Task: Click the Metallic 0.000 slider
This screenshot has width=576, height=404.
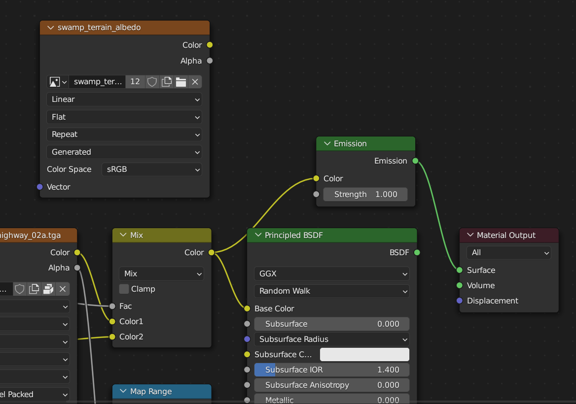Action: click(332, 399)
